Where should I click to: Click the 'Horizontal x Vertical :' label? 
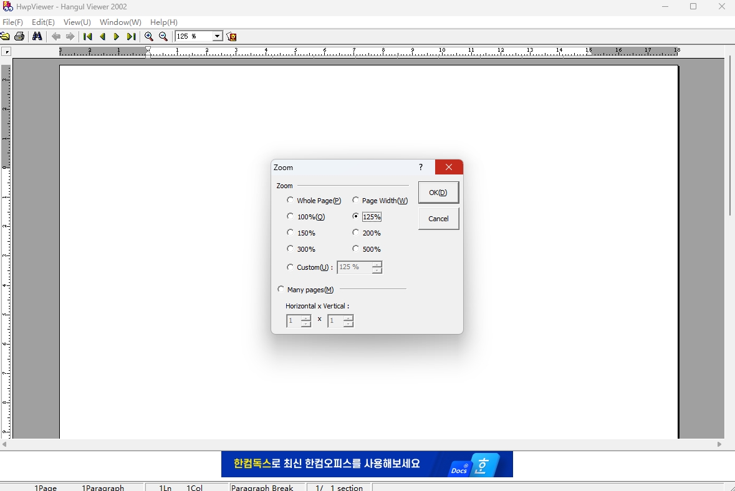click(317, 306)
